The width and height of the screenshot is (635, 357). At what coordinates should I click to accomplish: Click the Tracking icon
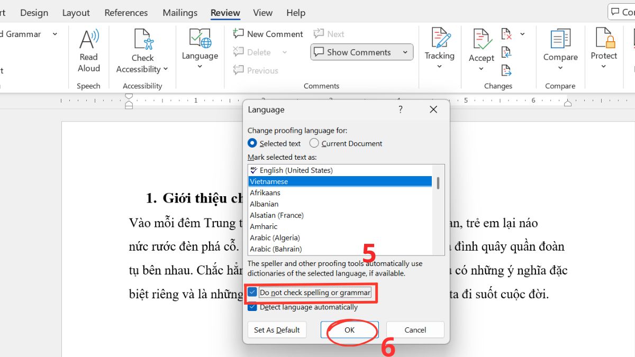(x=440, y=39)
